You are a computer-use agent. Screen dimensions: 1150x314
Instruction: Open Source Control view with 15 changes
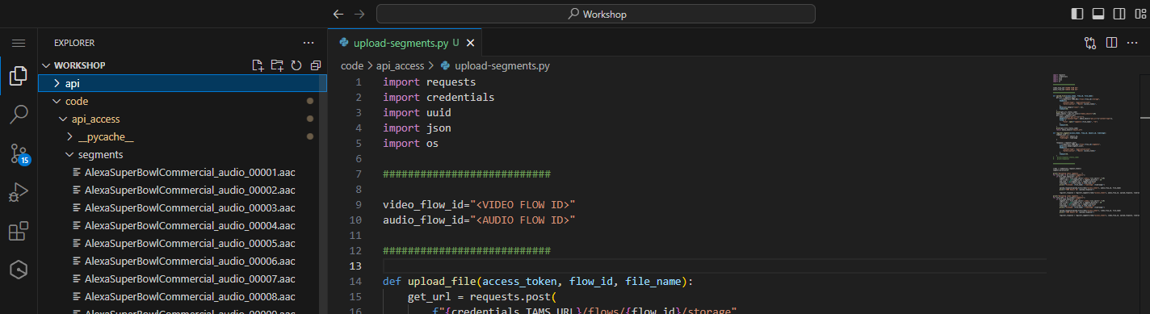[19, 154]
